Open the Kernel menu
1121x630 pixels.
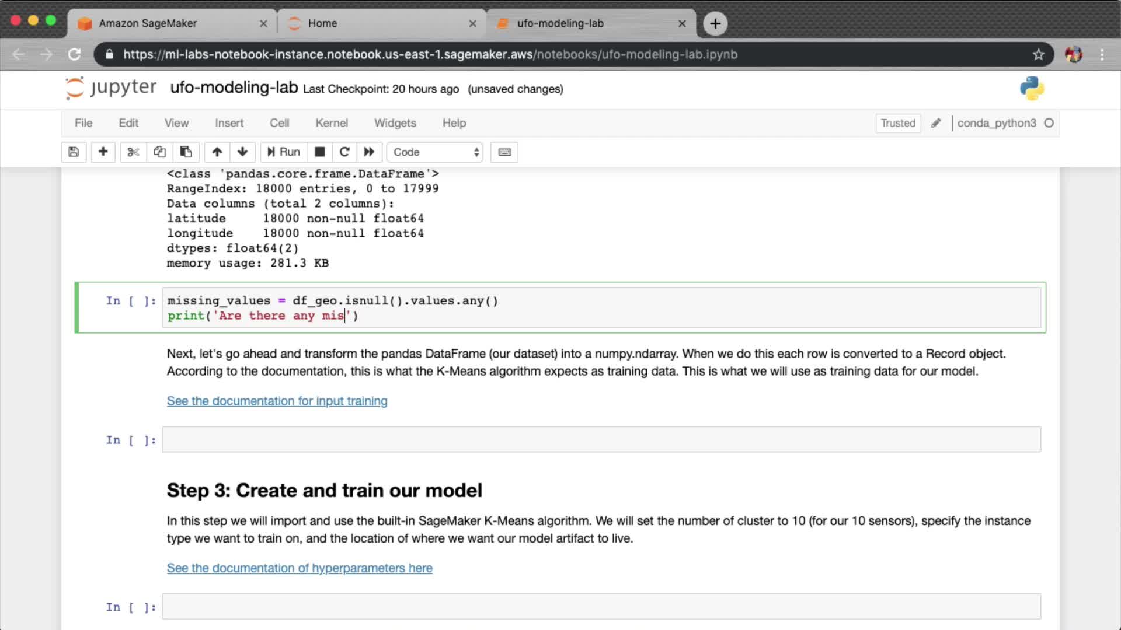[x=332, y=123]
